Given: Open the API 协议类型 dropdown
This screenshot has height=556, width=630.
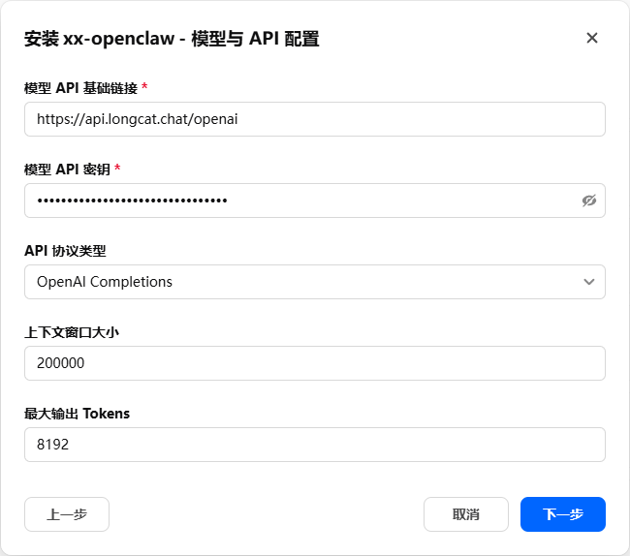Looking at the screenshot, I should click(315, 282).
